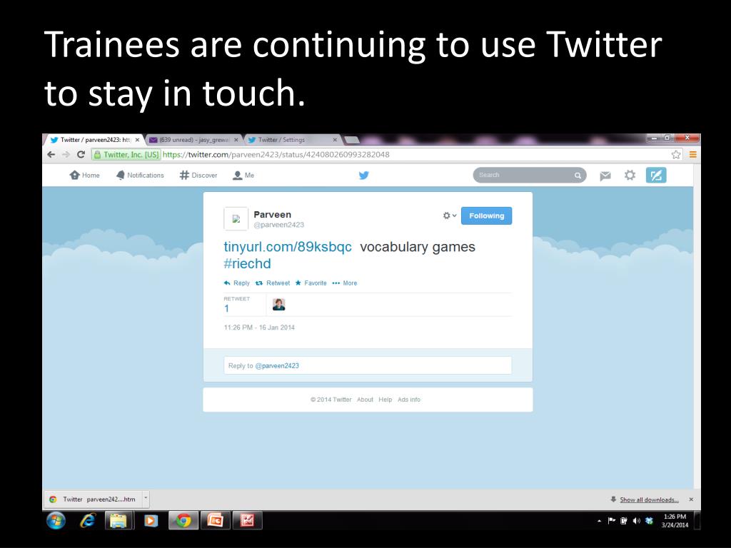Open Windows Start menu
The height and width of the screenshot is (548, 731).
[x=56, y=520]
